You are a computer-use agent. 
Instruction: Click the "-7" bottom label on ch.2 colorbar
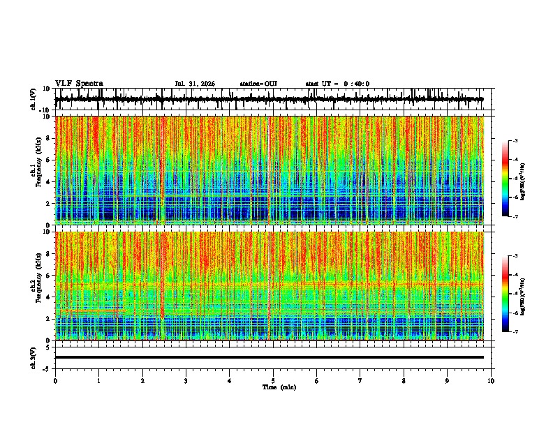tap(515, 332)
